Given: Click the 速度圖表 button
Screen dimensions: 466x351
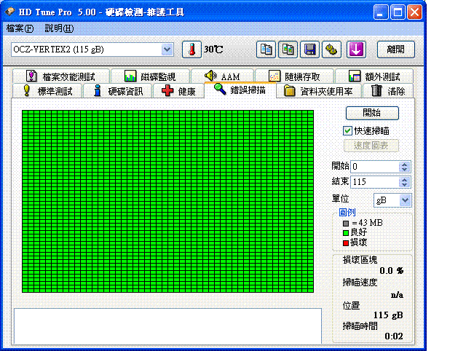Looking at the screenshot, I should pyautogui.click(x=371, y=146).
